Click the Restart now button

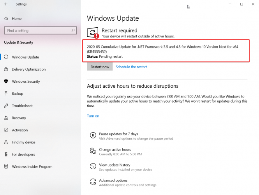[x=100, y=67]
